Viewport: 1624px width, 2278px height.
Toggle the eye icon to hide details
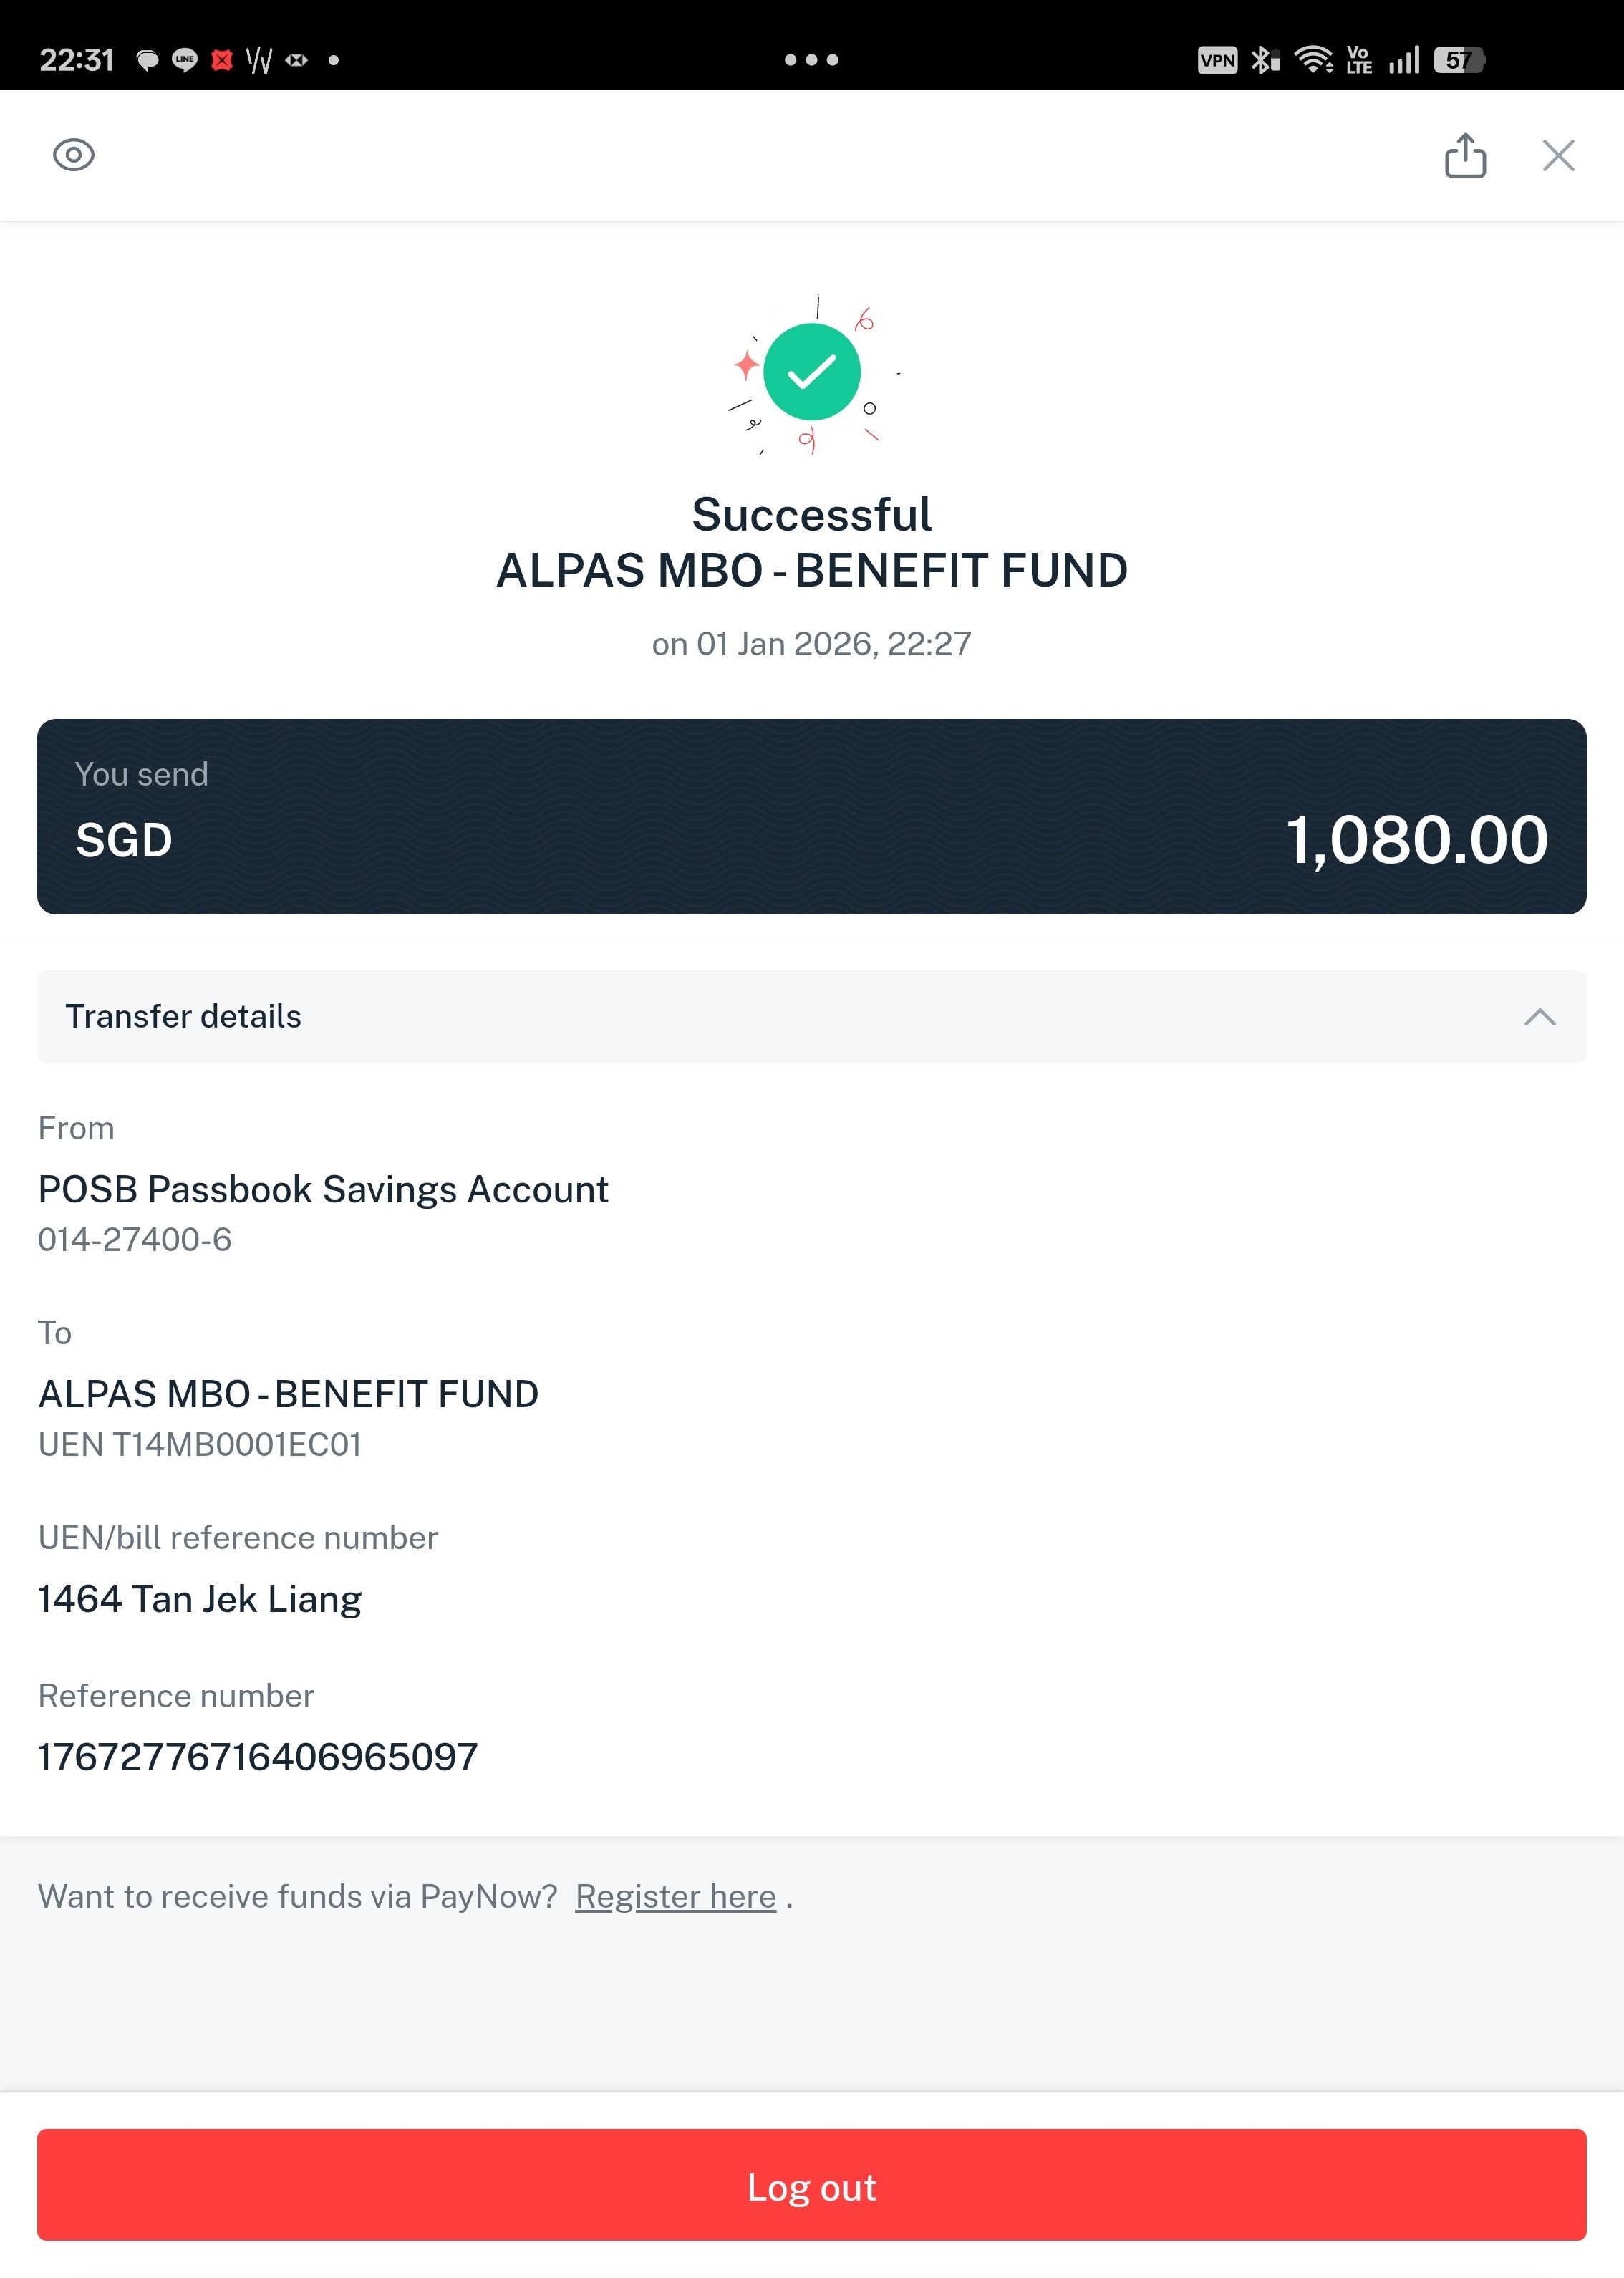(x=74, y=155)
